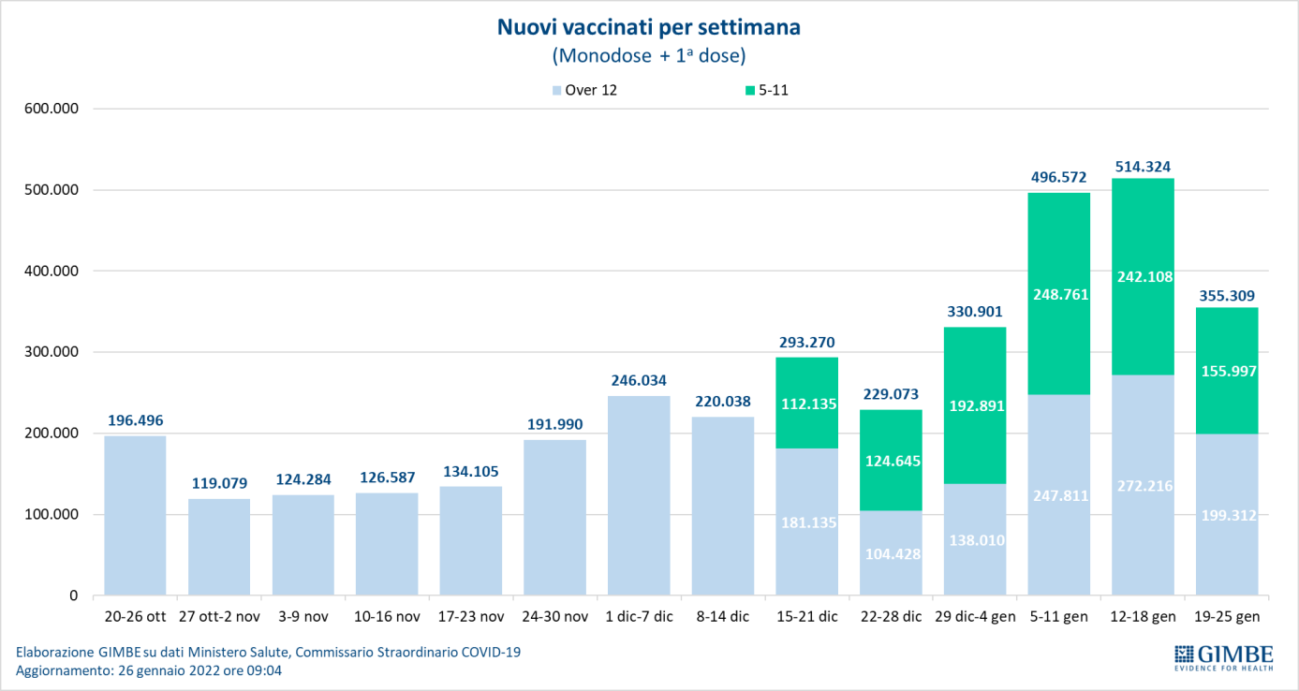Click the data label 119.079
This screenshot has height=691, width=1299.
click(219, 484)
